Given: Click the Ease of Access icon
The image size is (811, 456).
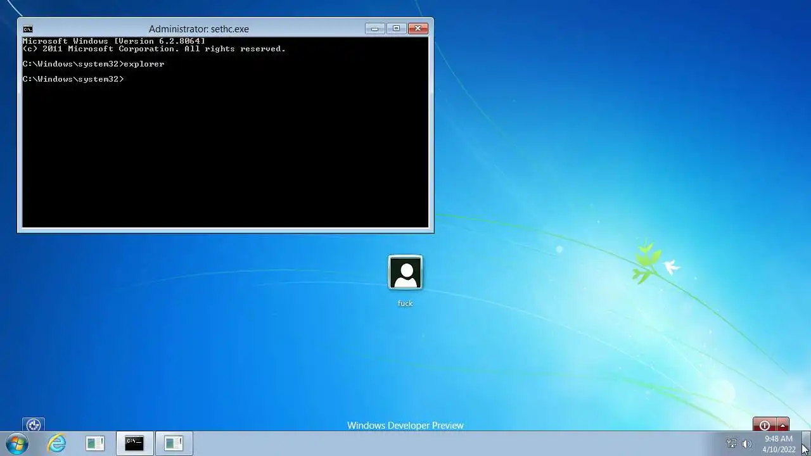Looking at the screenshot, I should 34,425.
